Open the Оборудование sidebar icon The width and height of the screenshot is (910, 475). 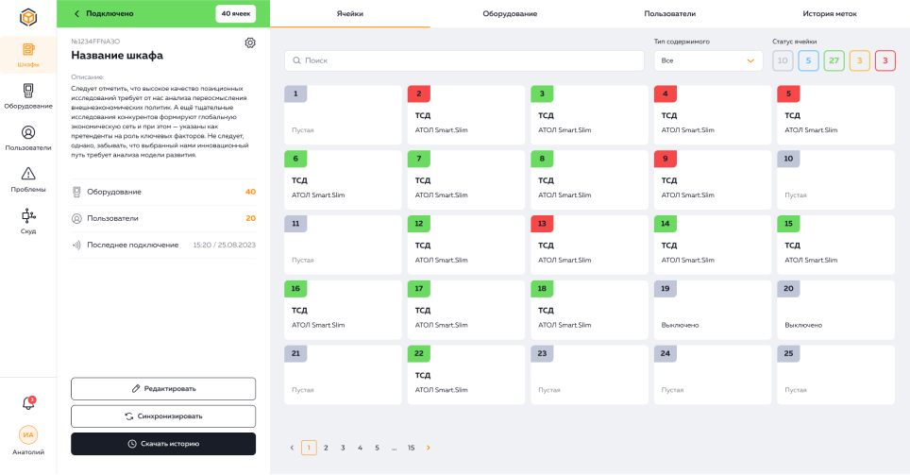28,96
